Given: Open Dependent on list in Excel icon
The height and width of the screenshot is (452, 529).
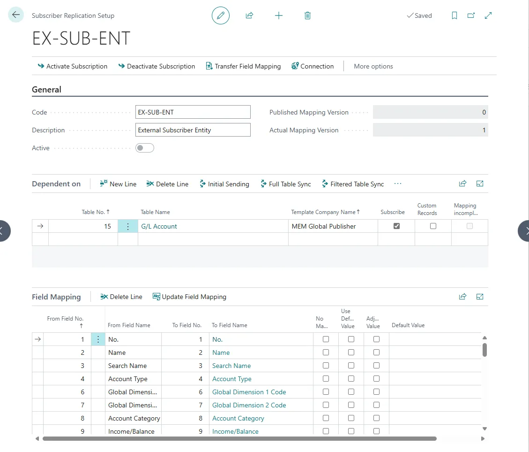Looking at the screenshot, I should [x=479, y=184].
